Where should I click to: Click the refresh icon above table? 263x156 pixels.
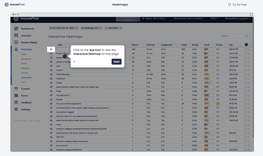[x=246, y=45]
